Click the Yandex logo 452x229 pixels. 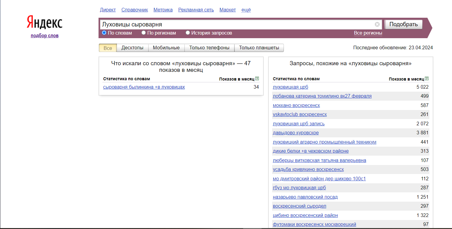point(45,23)
